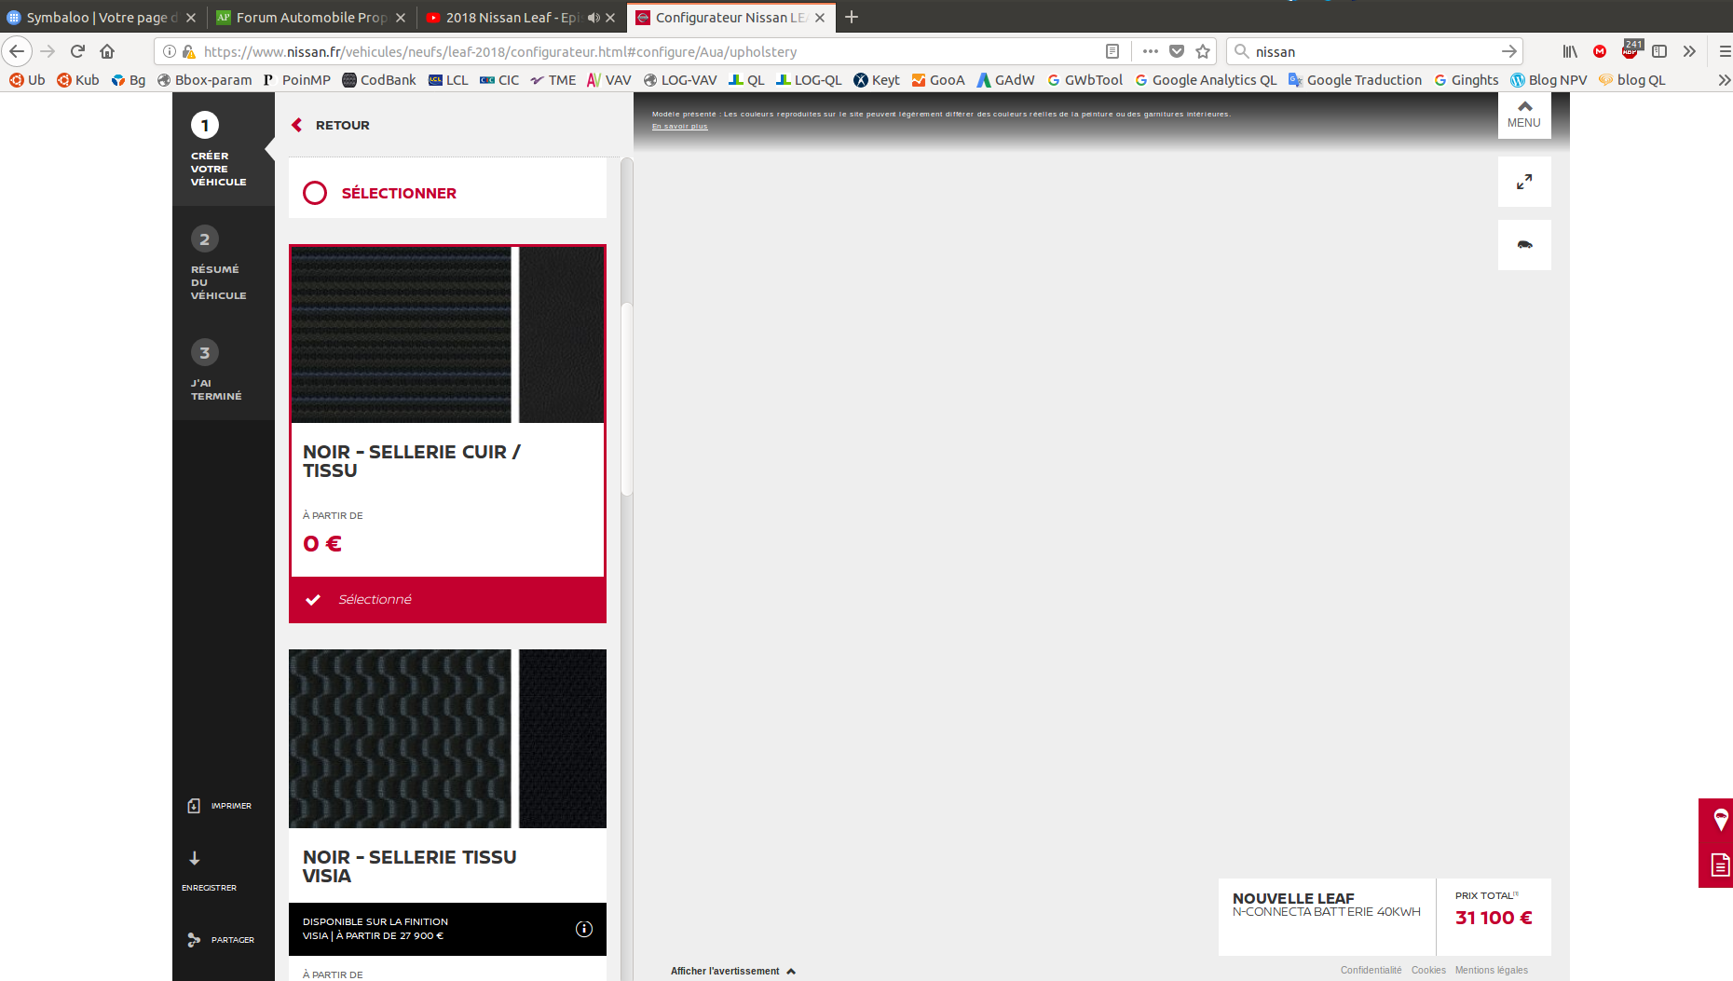Click the red brochure document icon
1733x981 pixels.
1720,865
